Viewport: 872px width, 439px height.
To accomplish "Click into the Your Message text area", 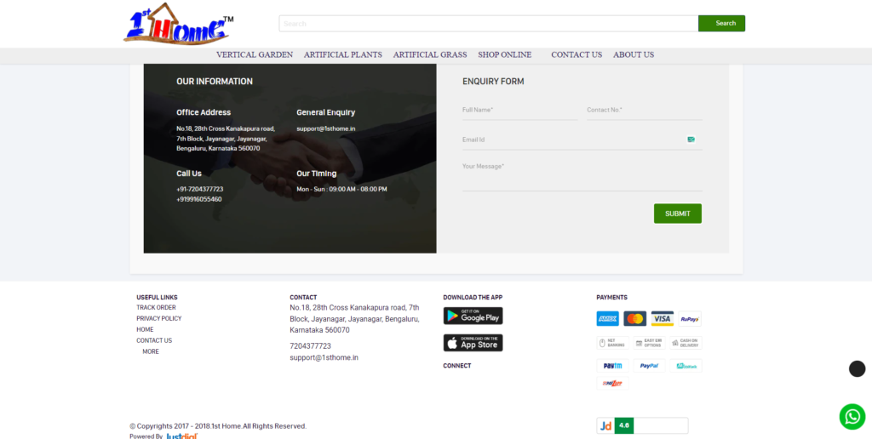I will pos(582,175).
